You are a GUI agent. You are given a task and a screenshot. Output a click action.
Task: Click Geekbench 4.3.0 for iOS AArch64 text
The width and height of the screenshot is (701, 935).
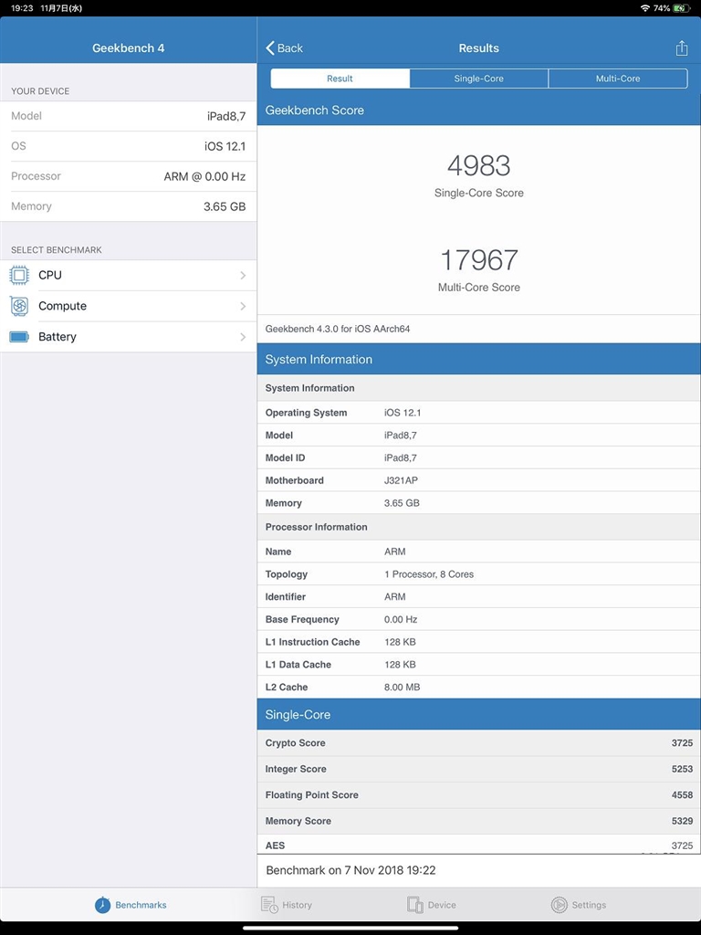pyautogui.click(x=338, y=329)
